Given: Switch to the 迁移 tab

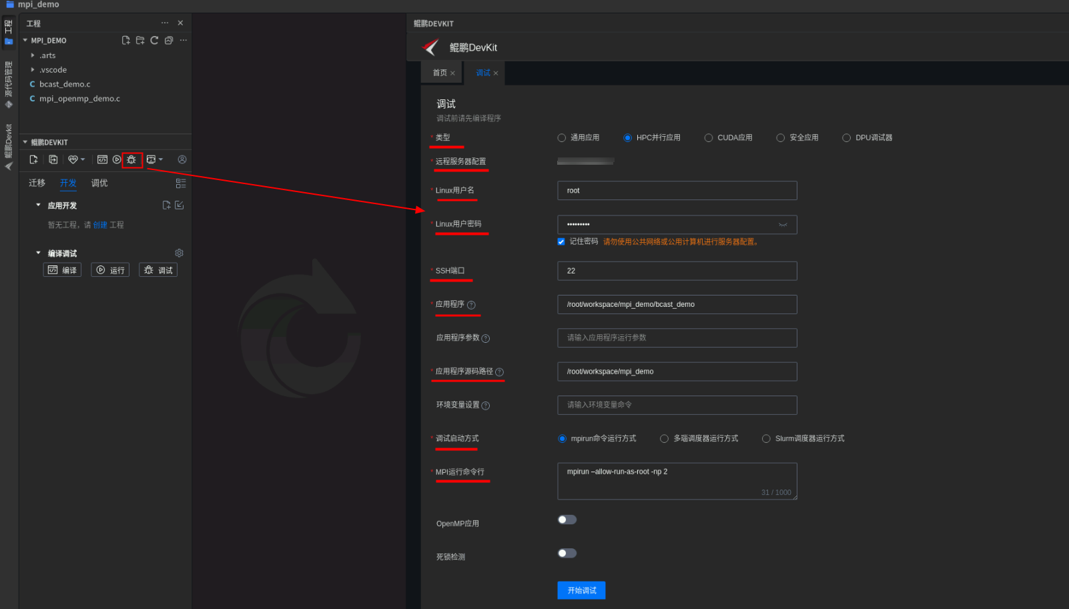Looking at the screenshot, I should (x=37, y=183).
